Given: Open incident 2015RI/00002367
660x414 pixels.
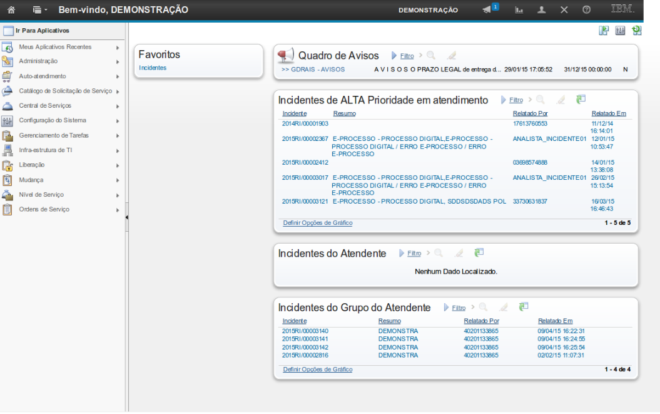Looking at the screenshot, I should tap(305, 139).
